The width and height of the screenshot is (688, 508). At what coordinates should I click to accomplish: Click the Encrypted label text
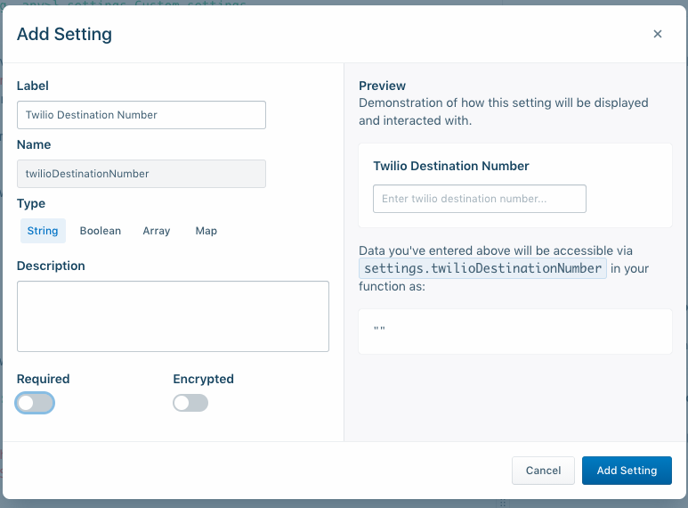(x=203, y=379)
